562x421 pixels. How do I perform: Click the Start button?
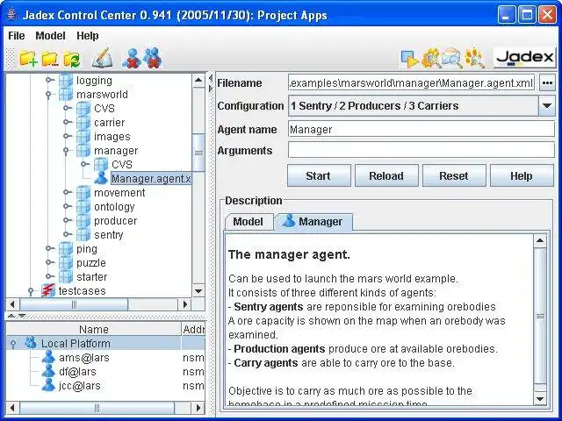click(x=318, y=175)
